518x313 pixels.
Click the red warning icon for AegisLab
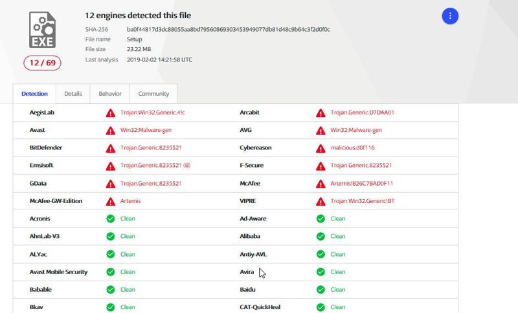110,113
